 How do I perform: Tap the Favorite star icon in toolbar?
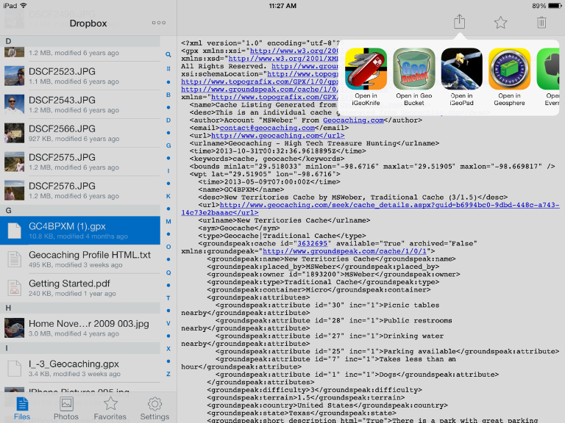point(500,23)
